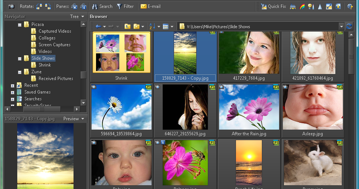Click navigator horizontal scroll left arrow

tap(8, 109)
